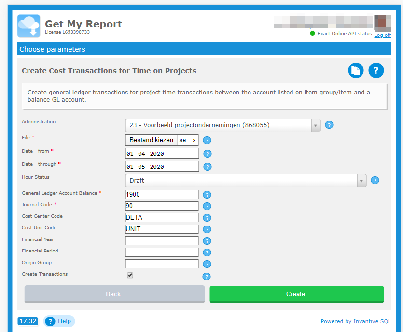Click the copy documents icon button
The height and width of the screenshot is (332, 403).
[356, 70]
